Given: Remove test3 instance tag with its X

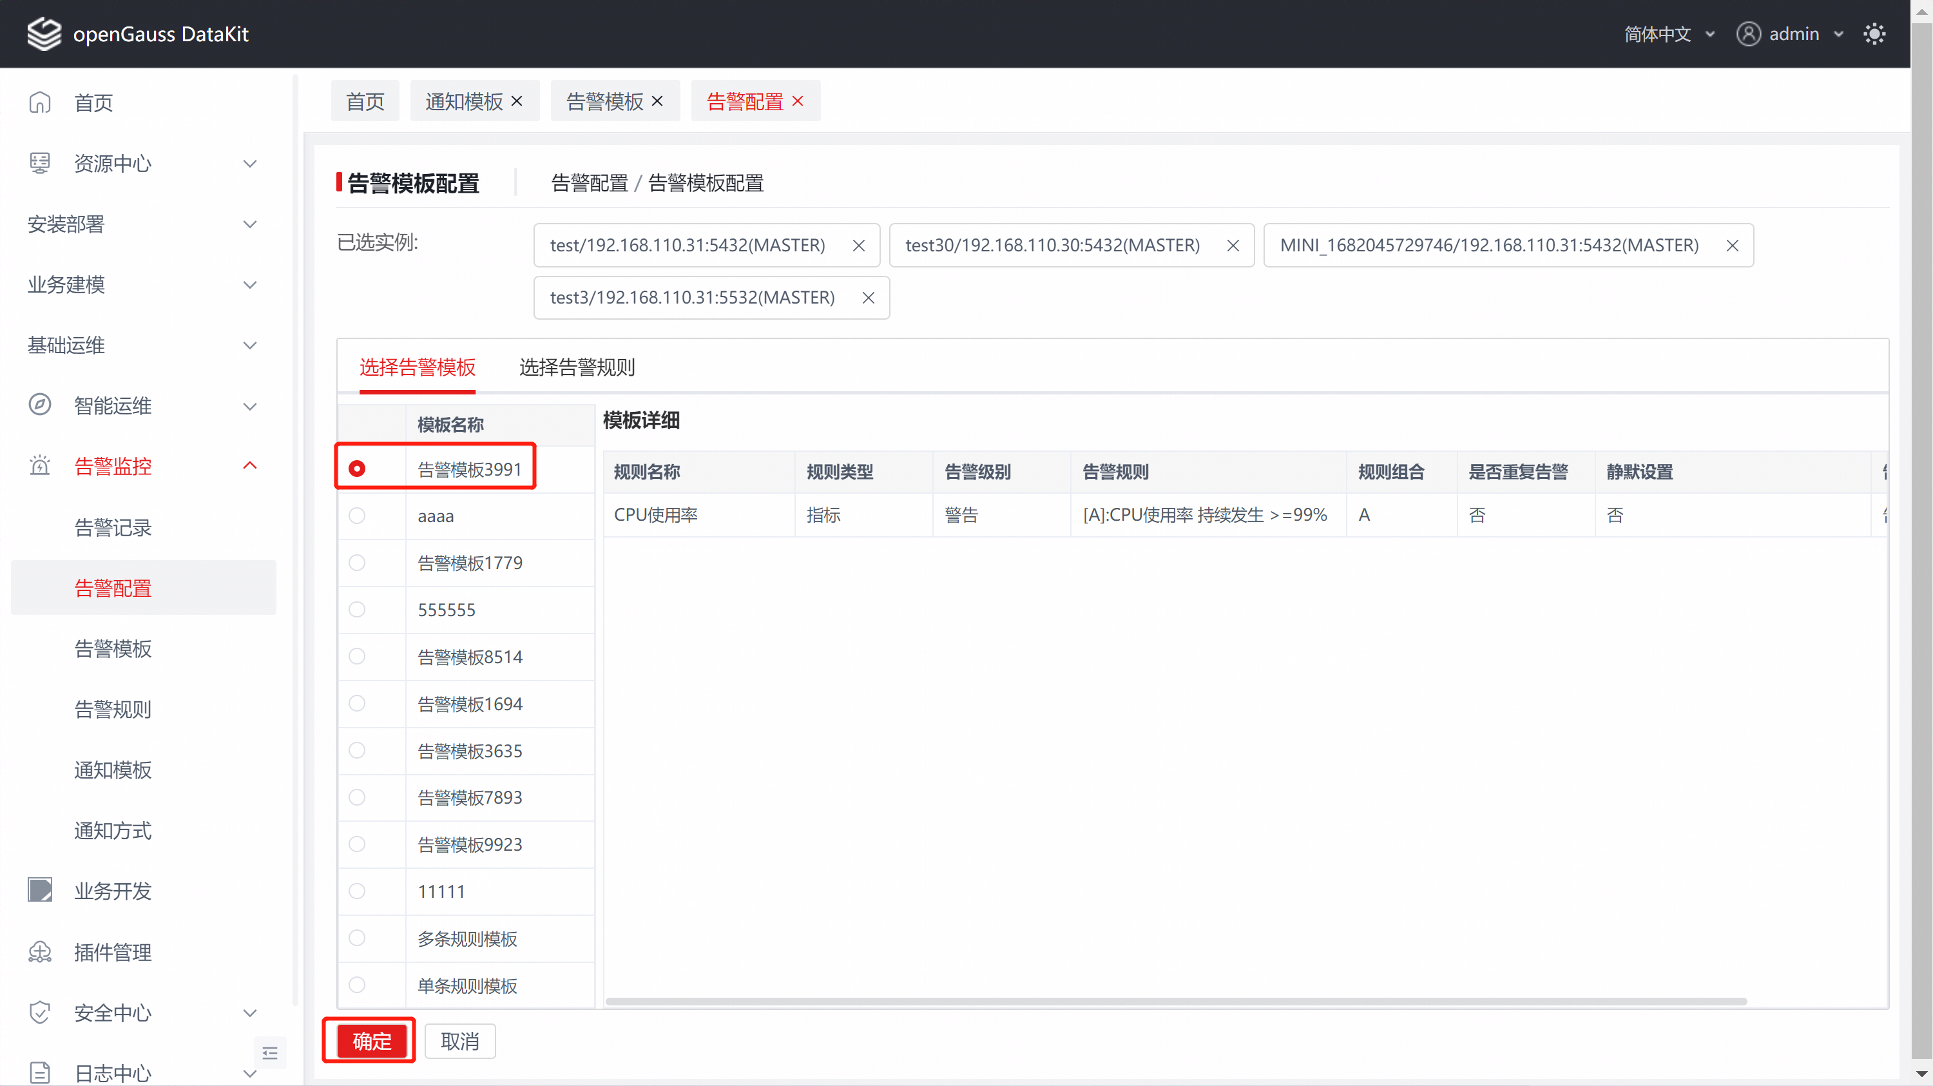Looking at the screenshot, I should (868, 298).
